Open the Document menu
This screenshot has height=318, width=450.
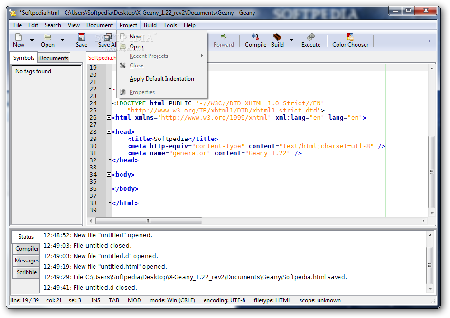pyautogui.click(x=100, y=25)
